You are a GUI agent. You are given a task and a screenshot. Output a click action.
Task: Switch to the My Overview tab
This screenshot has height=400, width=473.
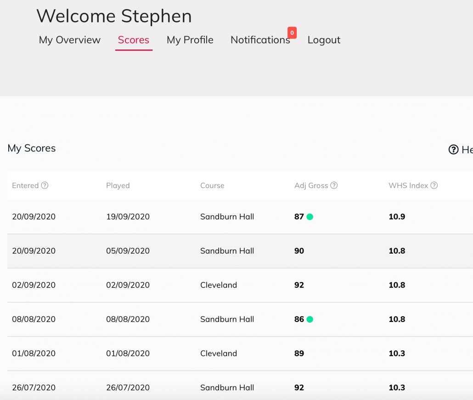[x=69, y=40]
